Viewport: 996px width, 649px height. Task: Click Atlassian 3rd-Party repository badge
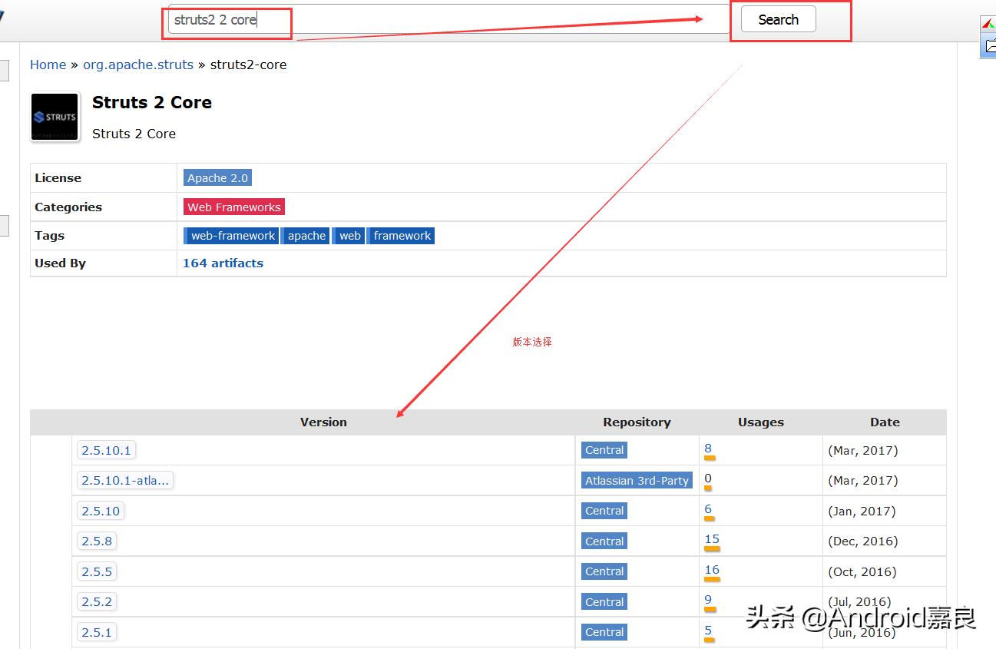pos(637,480)
